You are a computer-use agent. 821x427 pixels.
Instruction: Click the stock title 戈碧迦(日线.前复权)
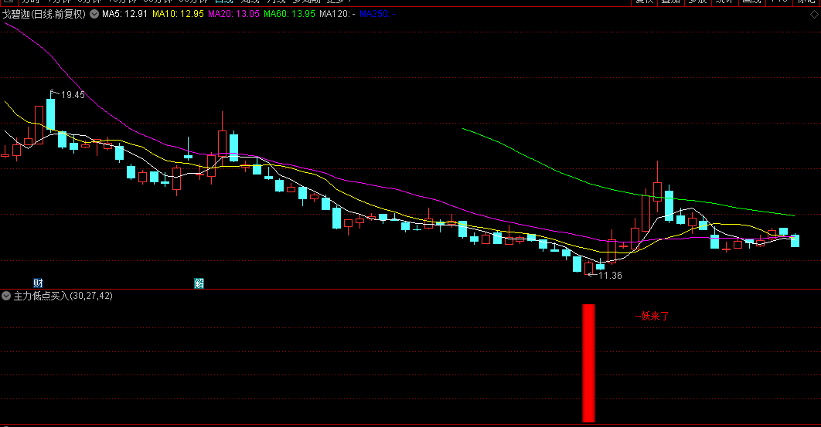44,14
